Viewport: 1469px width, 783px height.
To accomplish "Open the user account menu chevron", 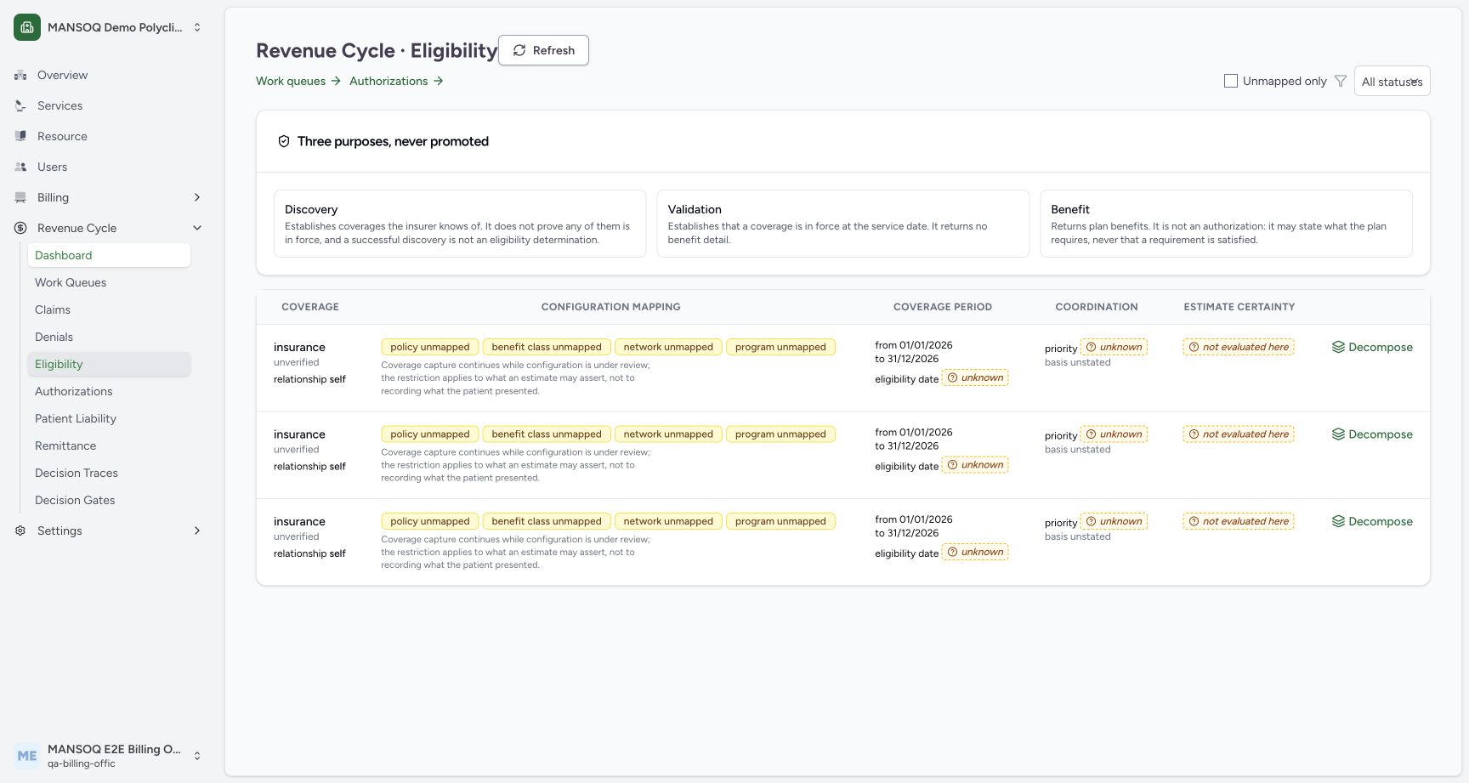I will 197,756.
